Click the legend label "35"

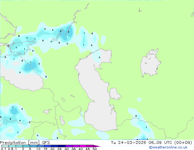(x=73, y=149)
